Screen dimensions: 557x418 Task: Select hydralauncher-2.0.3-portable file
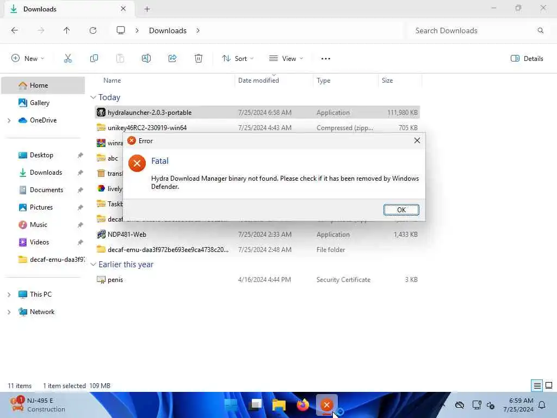[257, 112]
